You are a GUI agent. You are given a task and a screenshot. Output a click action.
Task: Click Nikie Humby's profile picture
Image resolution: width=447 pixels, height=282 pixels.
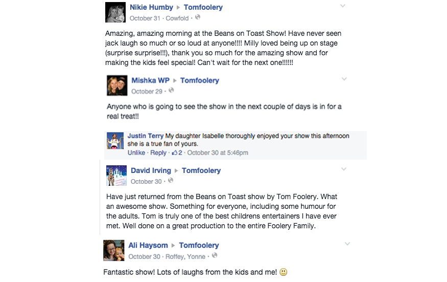coord(115,12)
